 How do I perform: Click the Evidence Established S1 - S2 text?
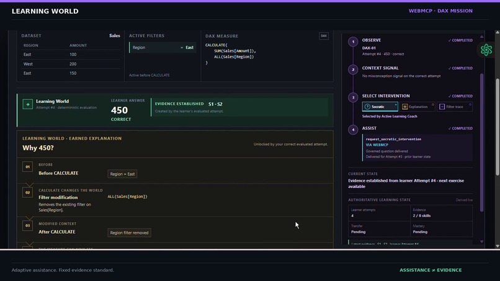pos(189,104)
